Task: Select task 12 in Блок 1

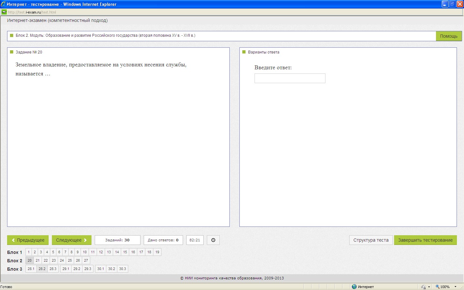Action: pyautogui.click(x=101, y=252)
